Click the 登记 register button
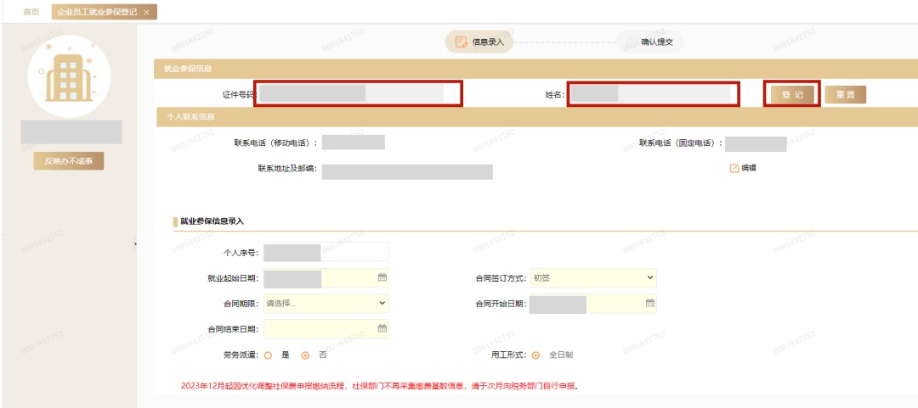 (792, 95)
